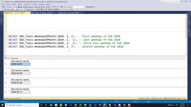Screen dimensions: 191x107
Task: Expand the Solution Explorer side panel
Action: [x=189, y=19]
